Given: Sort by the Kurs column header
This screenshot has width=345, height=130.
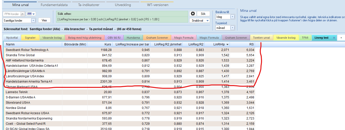Looking at the screenshot, I should pyautogui.click(x=100, y=44).
